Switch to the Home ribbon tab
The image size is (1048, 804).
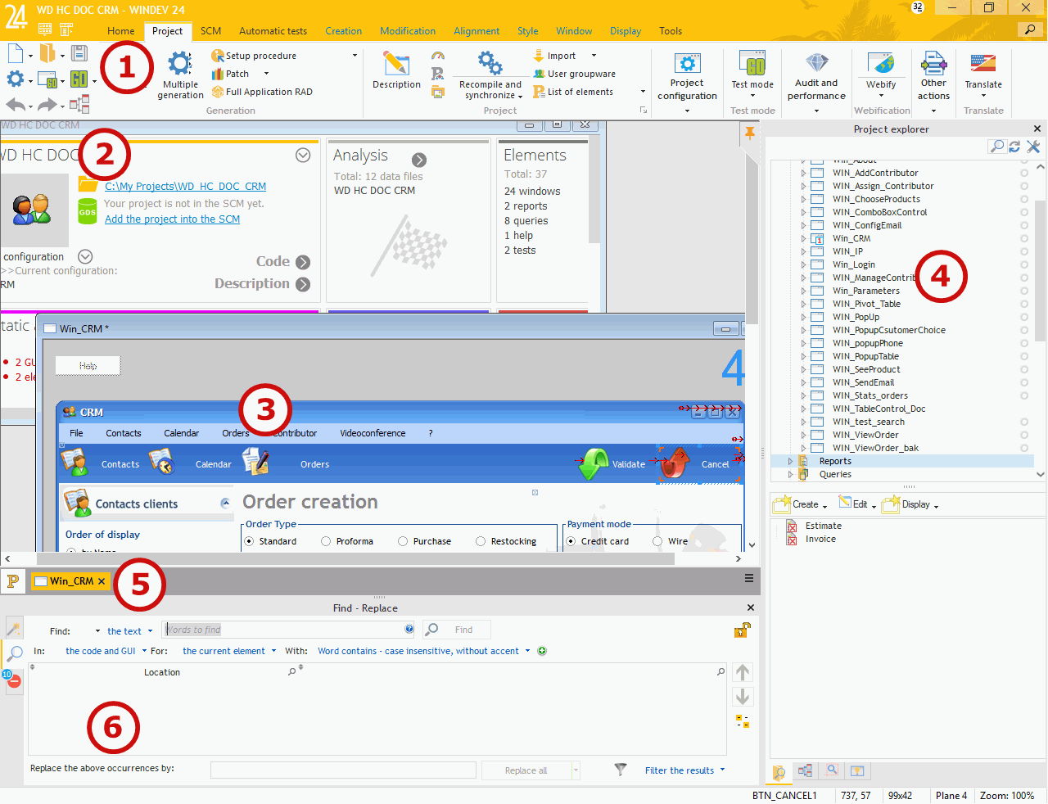coord(120,31)
